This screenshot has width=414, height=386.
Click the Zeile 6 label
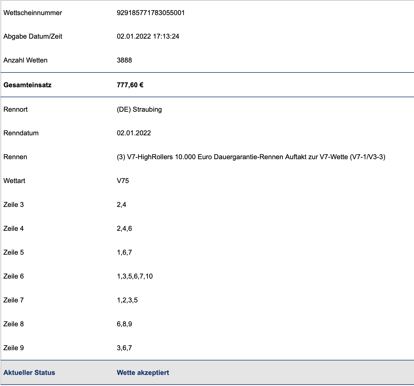pyautogui.click(x=13, y=276)
